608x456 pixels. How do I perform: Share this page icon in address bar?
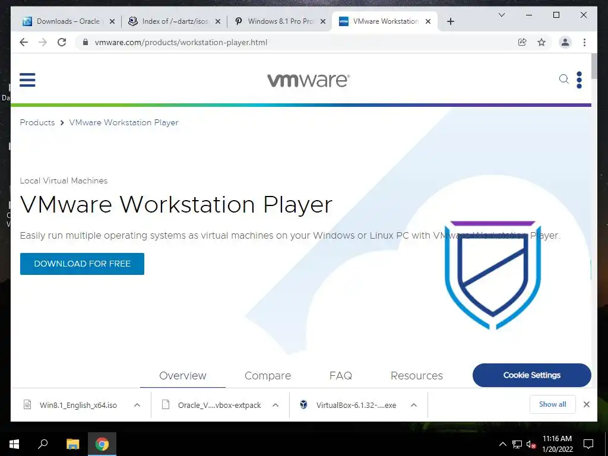[522, 42]
